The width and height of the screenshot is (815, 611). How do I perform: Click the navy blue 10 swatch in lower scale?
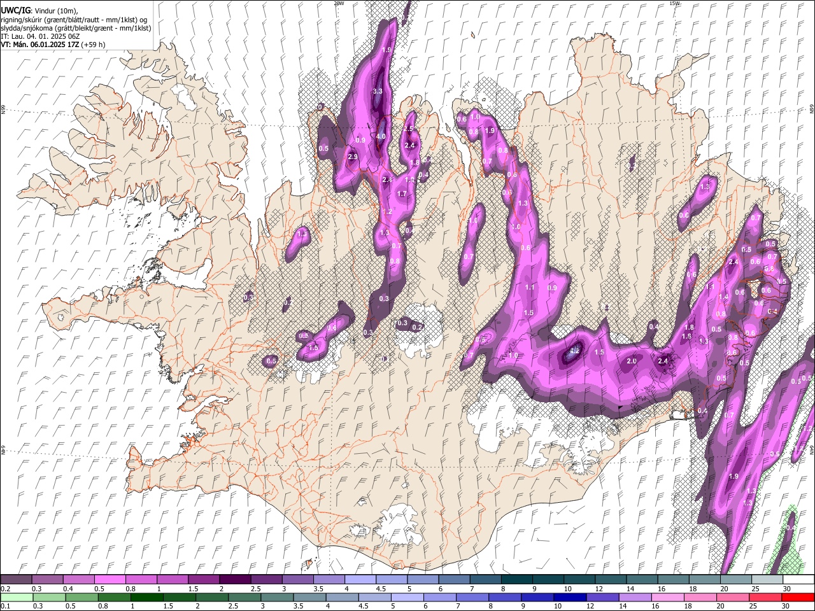(x=569, y=597)
